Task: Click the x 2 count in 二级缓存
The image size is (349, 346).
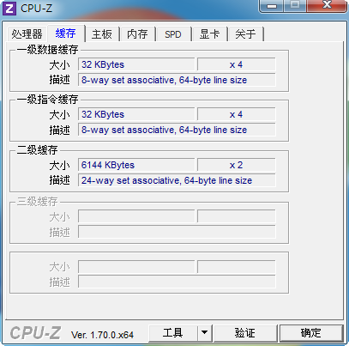Action: click(x=236, y=165)
